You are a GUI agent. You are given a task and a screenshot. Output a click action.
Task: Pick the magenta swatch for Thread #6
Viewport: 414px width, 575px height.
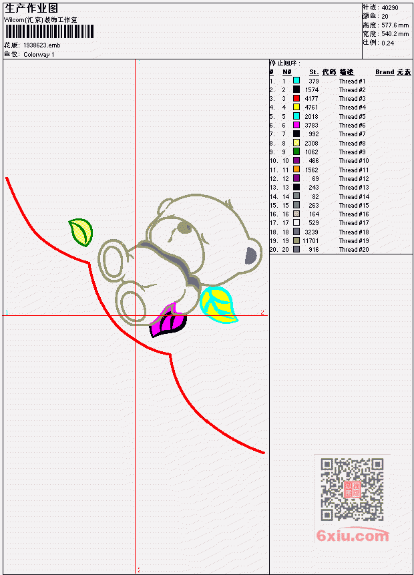[x=296, y=125]
